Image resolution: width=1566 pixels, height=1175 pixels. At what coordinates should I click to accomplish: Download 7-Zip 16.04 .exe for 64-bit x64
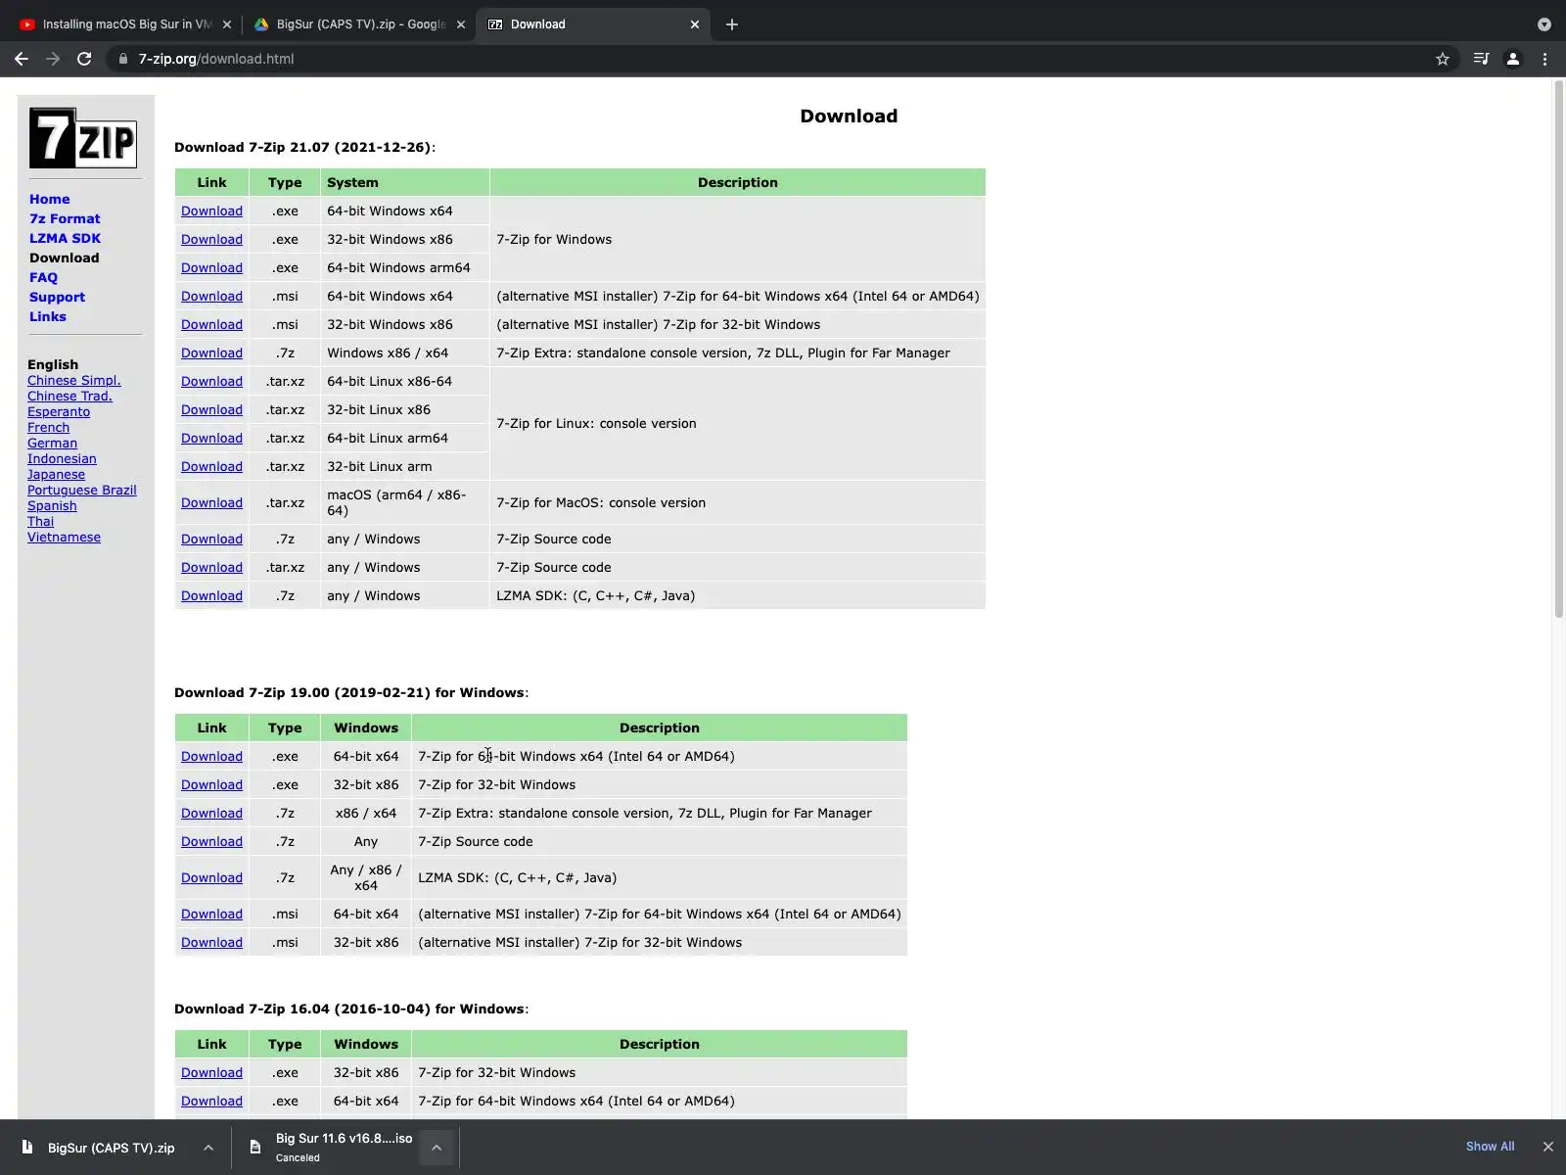pyautogui.click(x=211, y=1102)
